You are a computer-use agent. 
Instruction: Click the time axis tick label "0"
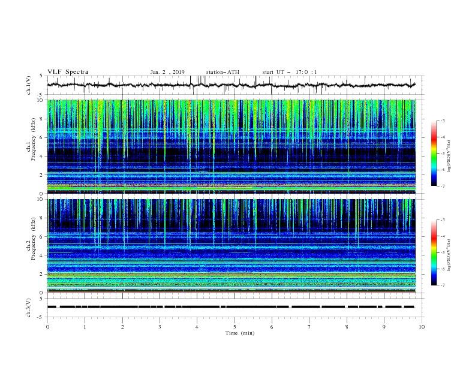pyautogui.click(x=47, y=327)
